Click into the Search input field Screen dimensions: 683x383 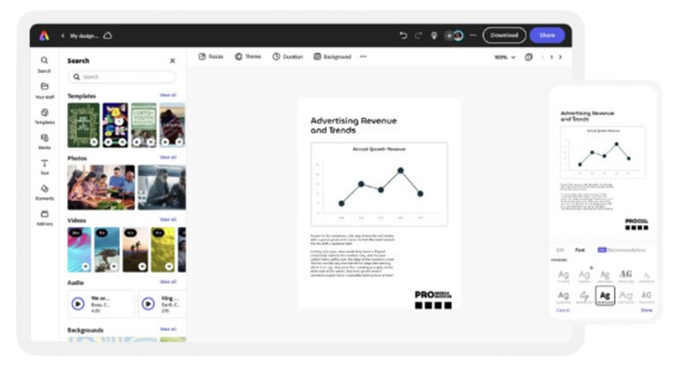122,77
